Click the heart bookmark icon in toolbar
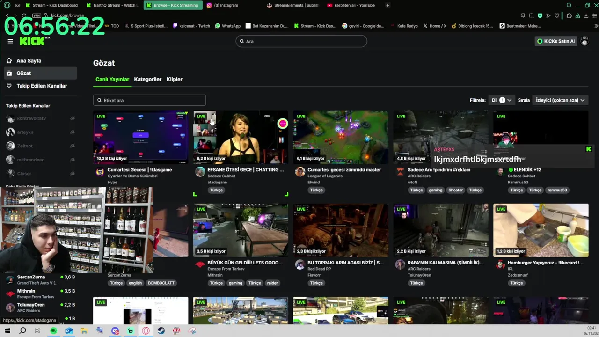The height and width of the screenshot is (337, 599). pos(557,16)
